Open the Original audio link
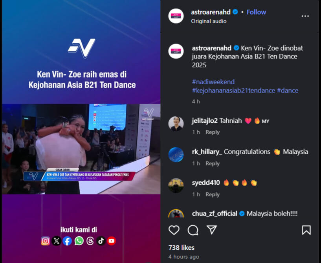Image resolution: width=321 pixels, height=263 pixels. coord(209,21)
